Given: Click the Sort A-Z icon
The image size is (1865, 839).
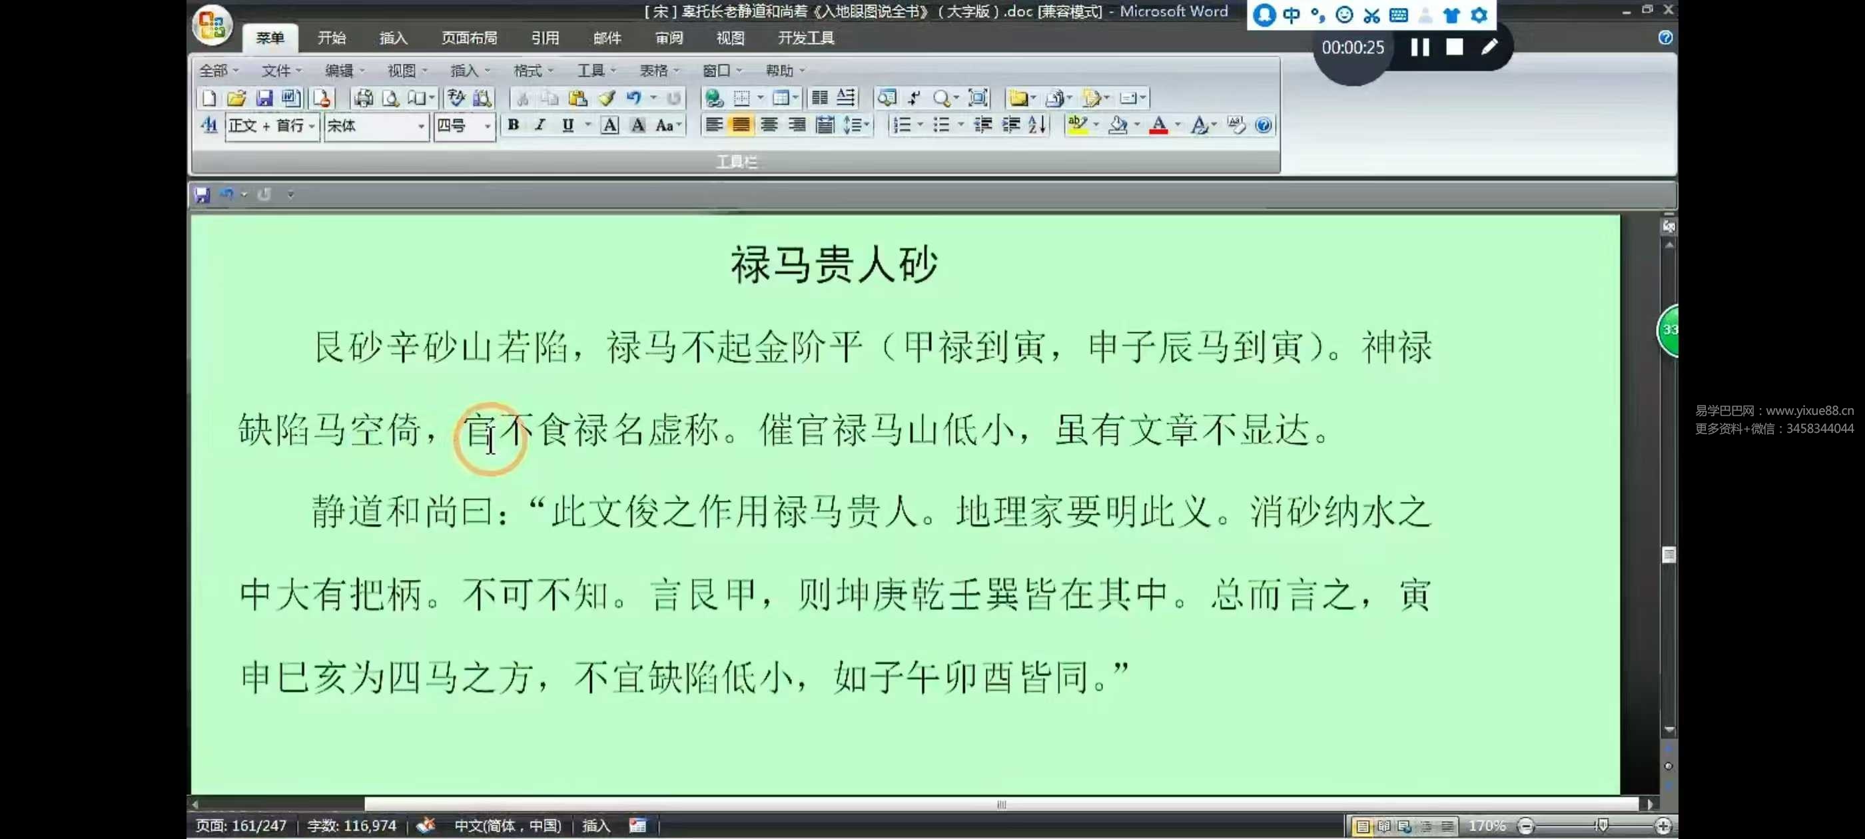Looking at the screenshot, I should click(x=1037, y=125).
